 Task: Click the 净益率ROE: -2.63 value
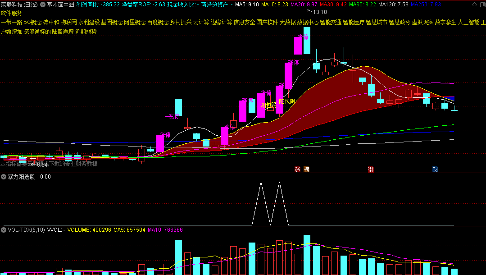click(144, 5)
